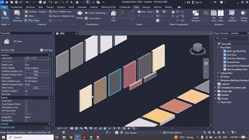Switch to Architecture ribbon tab

point(16,7)
